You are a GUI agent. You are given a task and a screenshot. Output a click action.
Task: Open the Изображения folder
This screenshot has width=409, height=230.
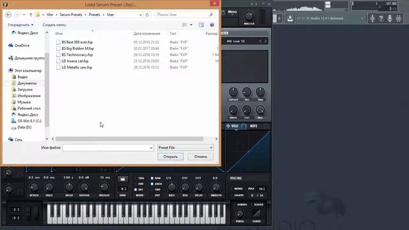(x=26, y=96)
